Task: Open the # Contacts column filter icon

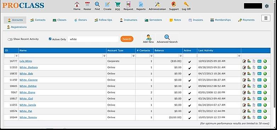Action: coord(151,56)
